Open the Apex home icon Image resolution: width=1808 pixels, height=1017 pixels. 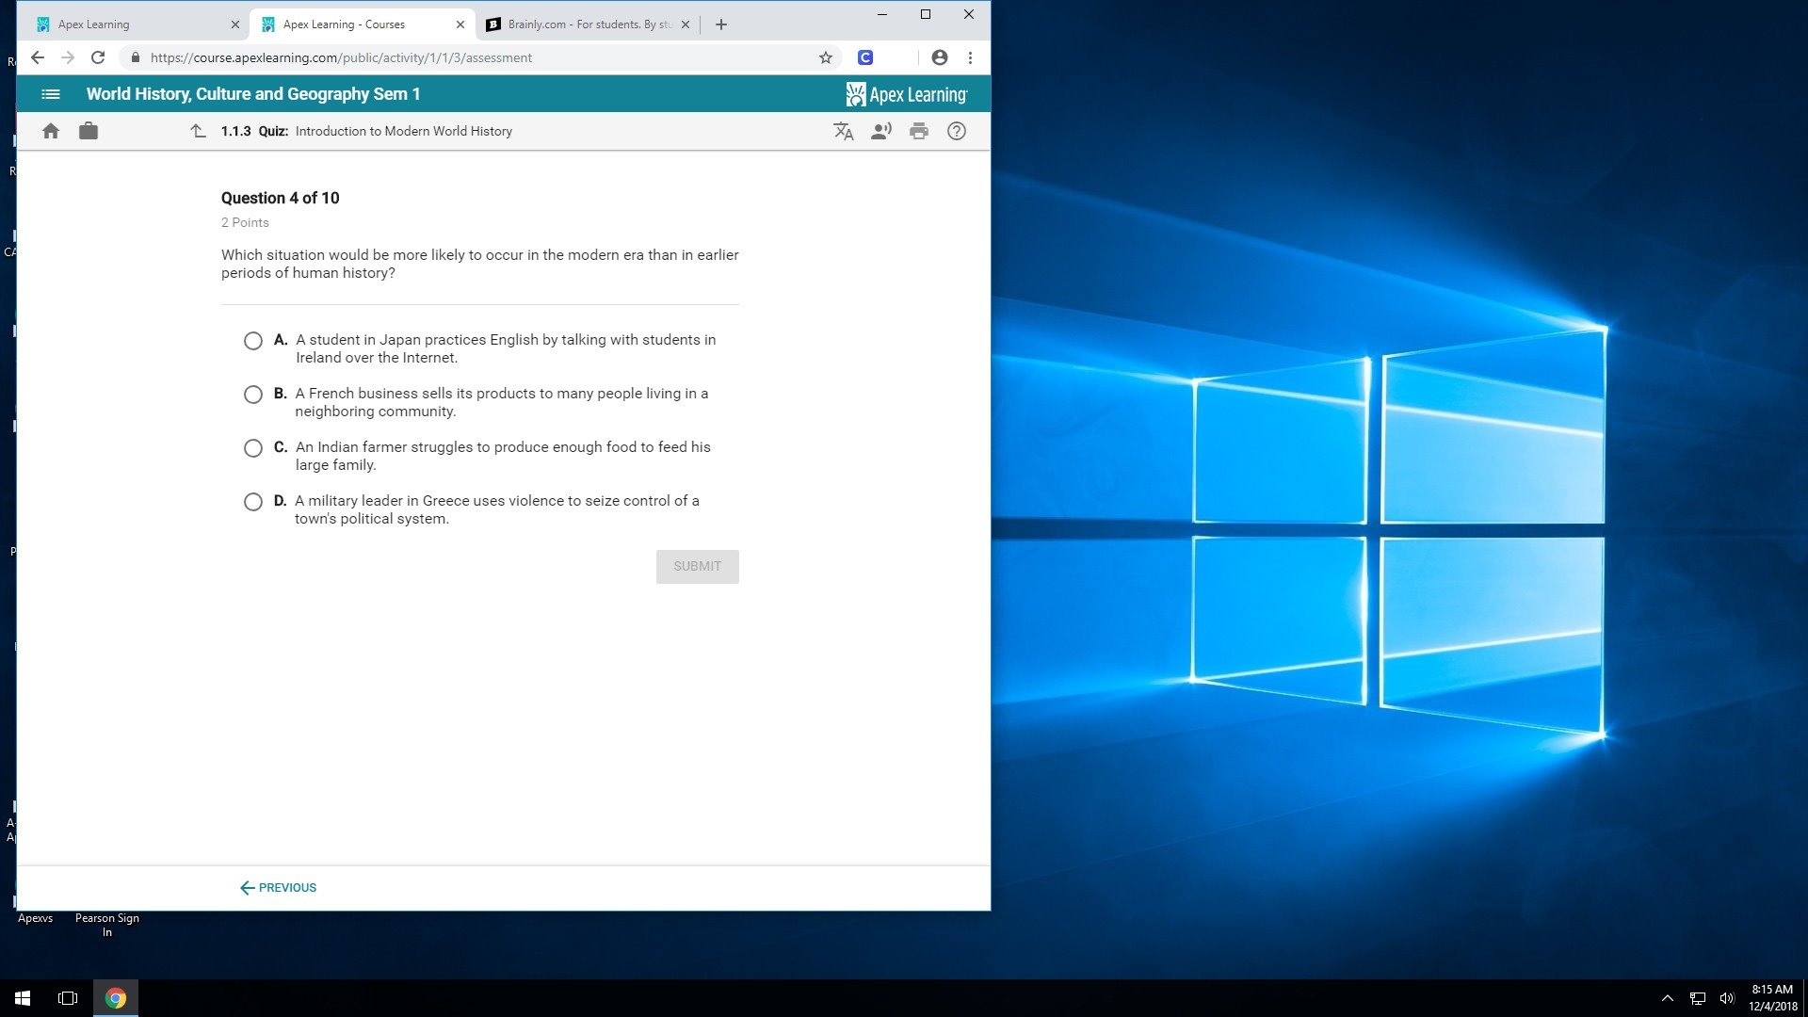[x=51, y=132]
